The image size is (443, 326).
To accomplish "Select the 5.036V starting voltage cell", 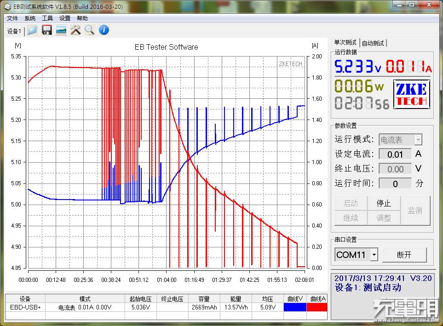I will click(141, 307).
